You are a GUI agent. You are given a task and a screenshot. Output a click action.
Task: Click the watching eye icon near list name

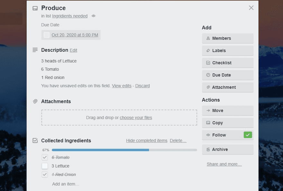[94, 16]
